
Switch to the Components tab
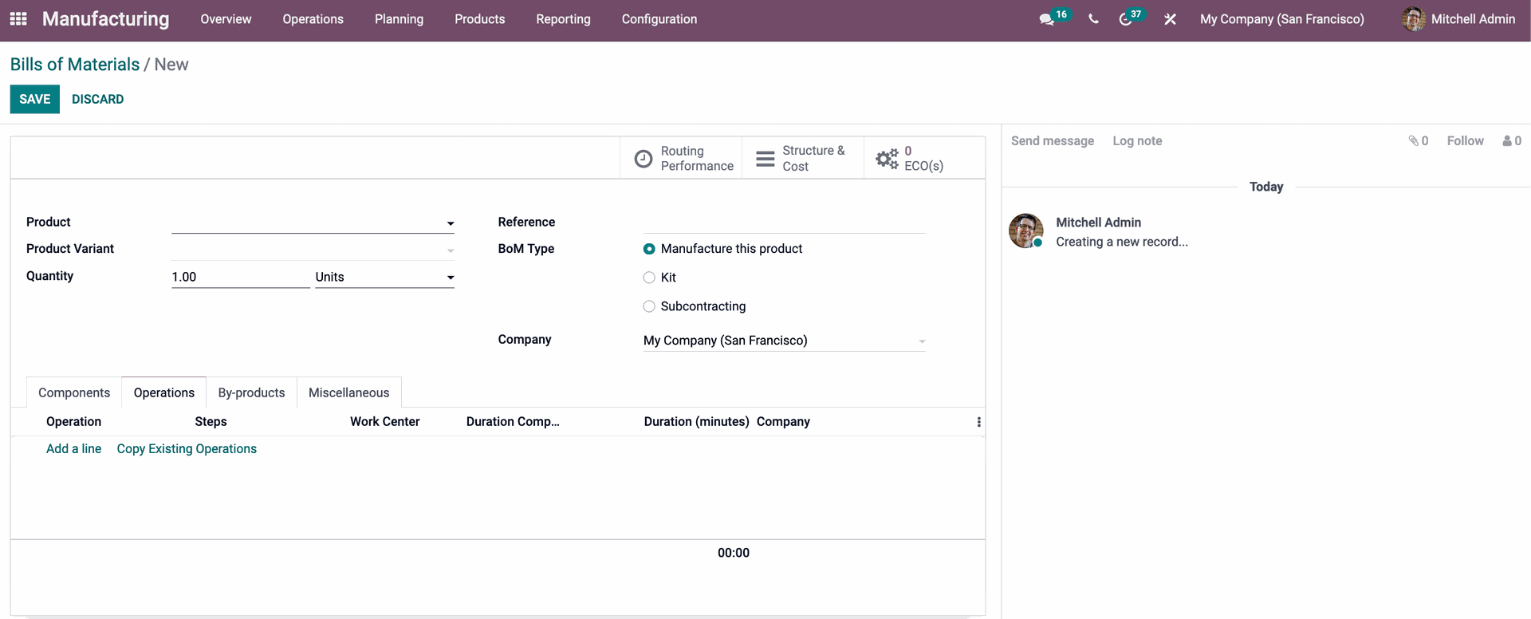point(74,392)
